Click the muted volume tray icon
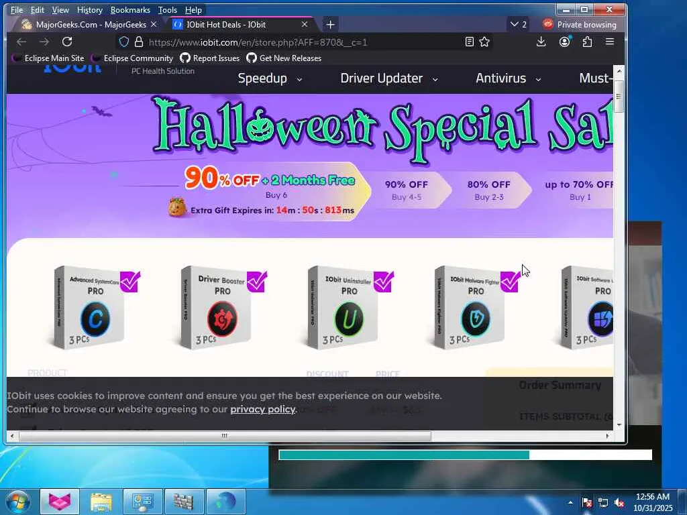The width and height of the screenshot is (687, 515). point(619,502)
